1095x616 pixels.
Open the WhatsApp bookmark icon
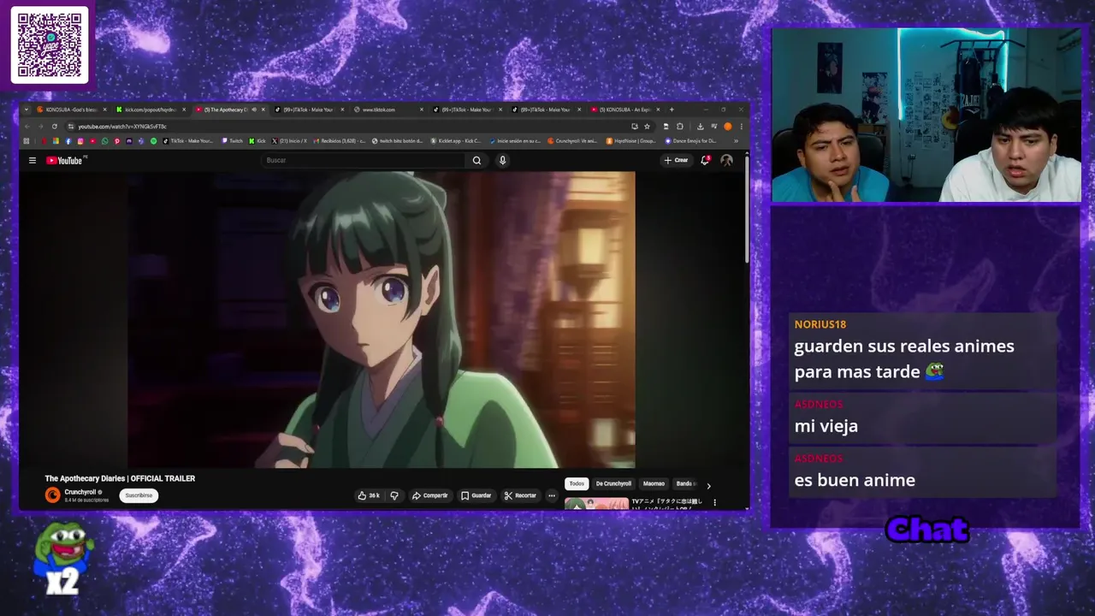pyautogui.click(x=104, y=141)
